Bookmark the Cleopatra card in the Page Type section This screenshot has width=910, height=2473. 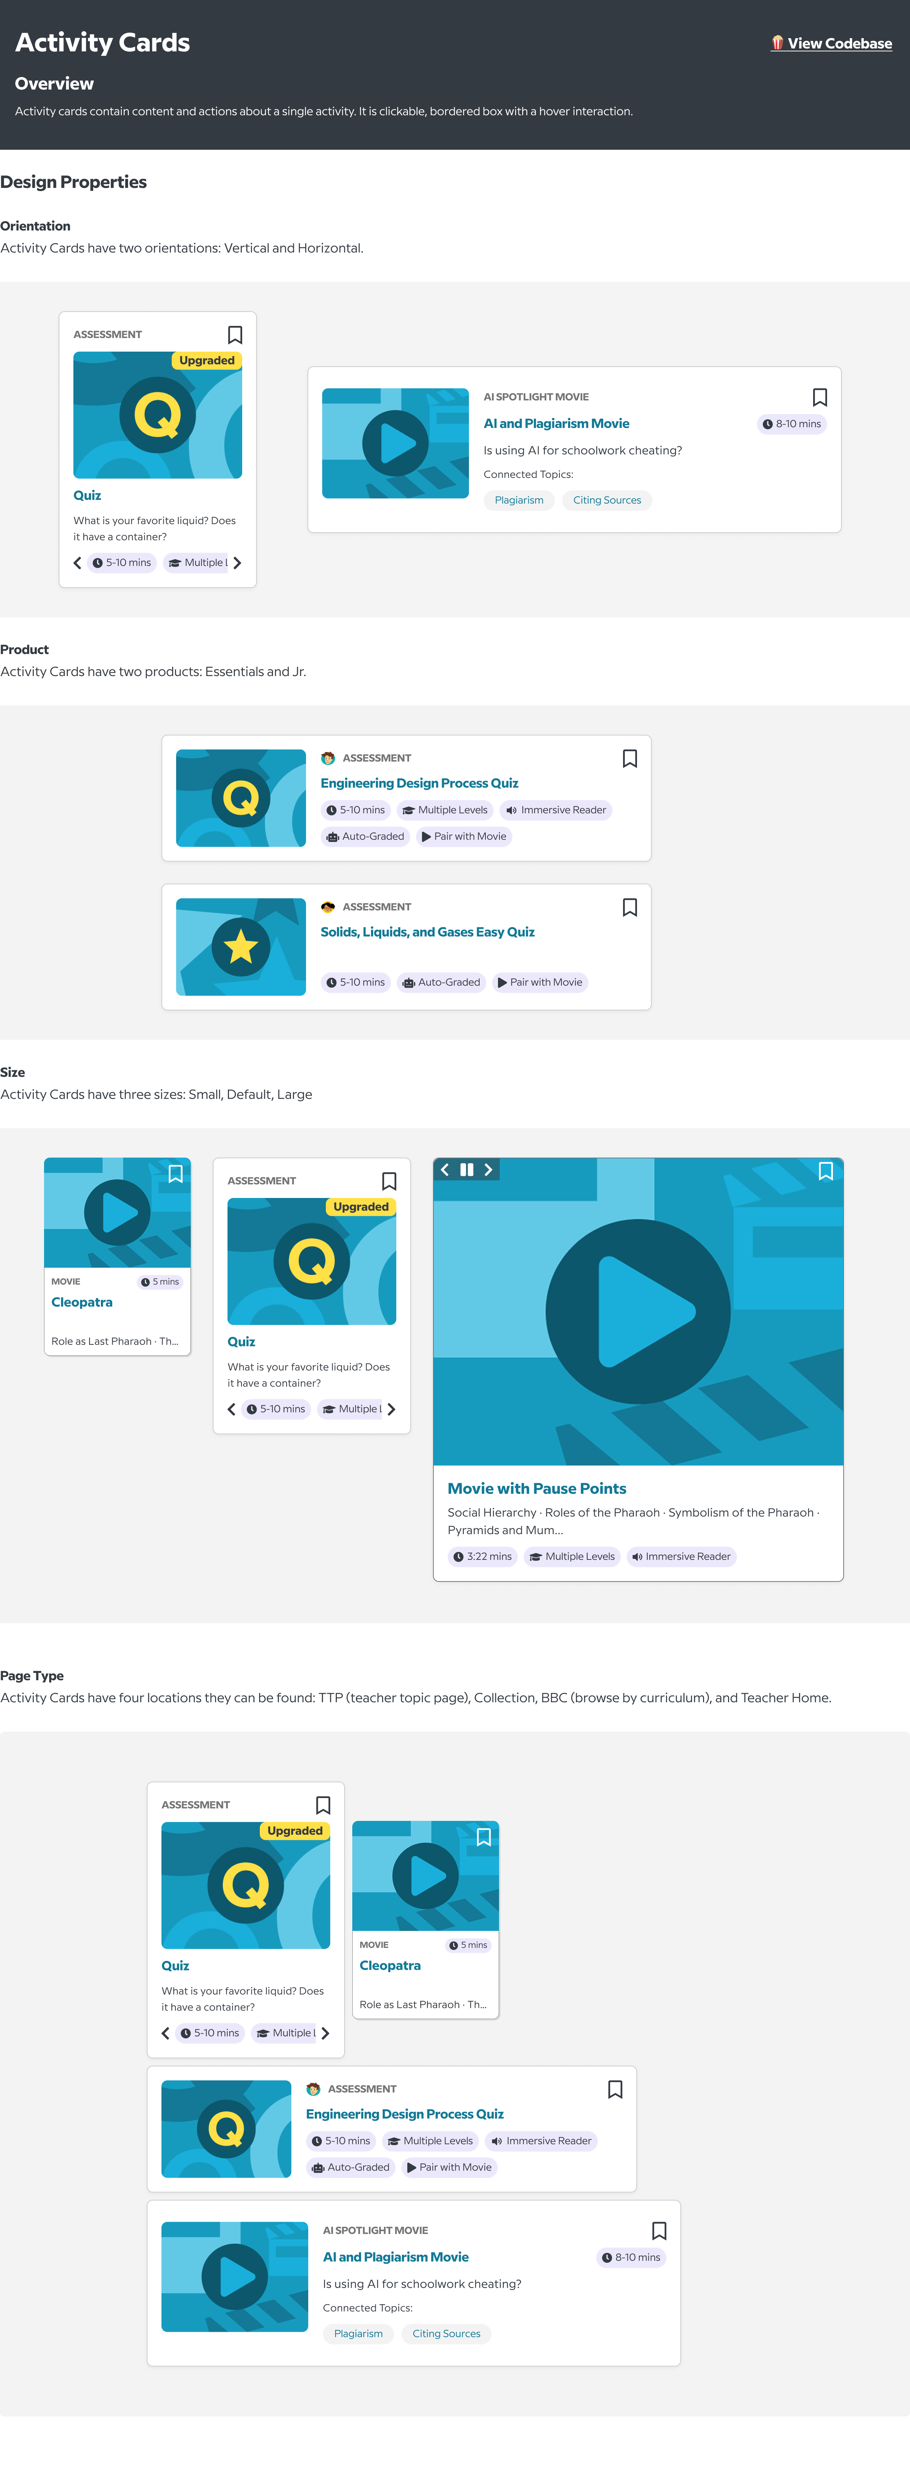point(484,1837)
